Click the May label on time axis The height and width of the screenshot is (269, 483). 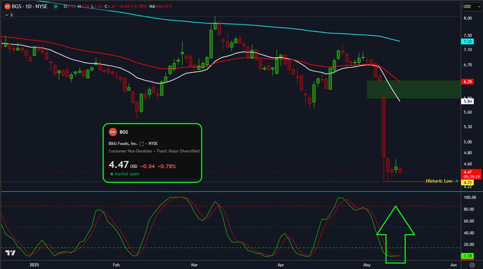coord(367,265)
